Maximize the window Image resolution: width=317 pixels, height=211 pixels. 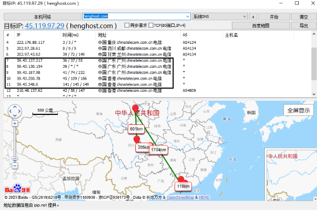(297, 3)
